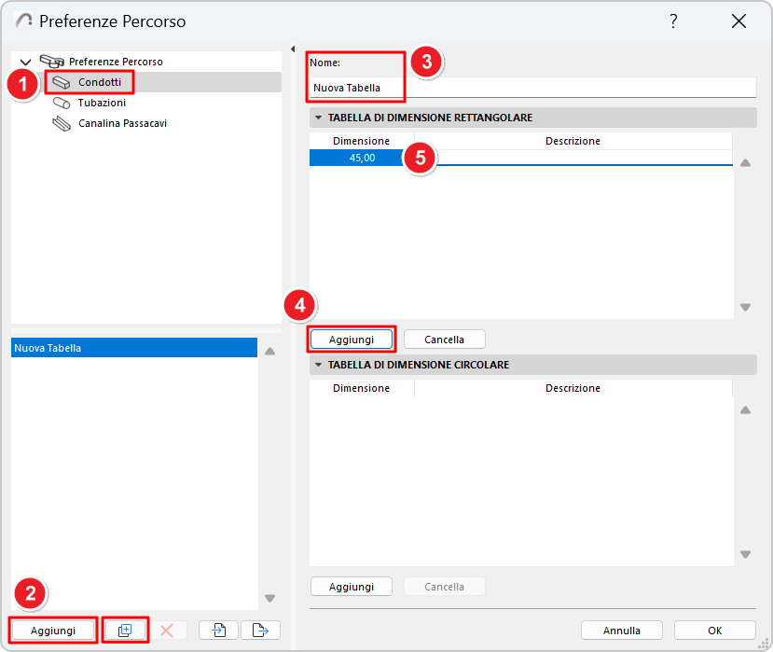Viewport: 773px width, 652px height.
Task: Click Descrizione header in rectangular table
Action: click(x=573, y=141)
